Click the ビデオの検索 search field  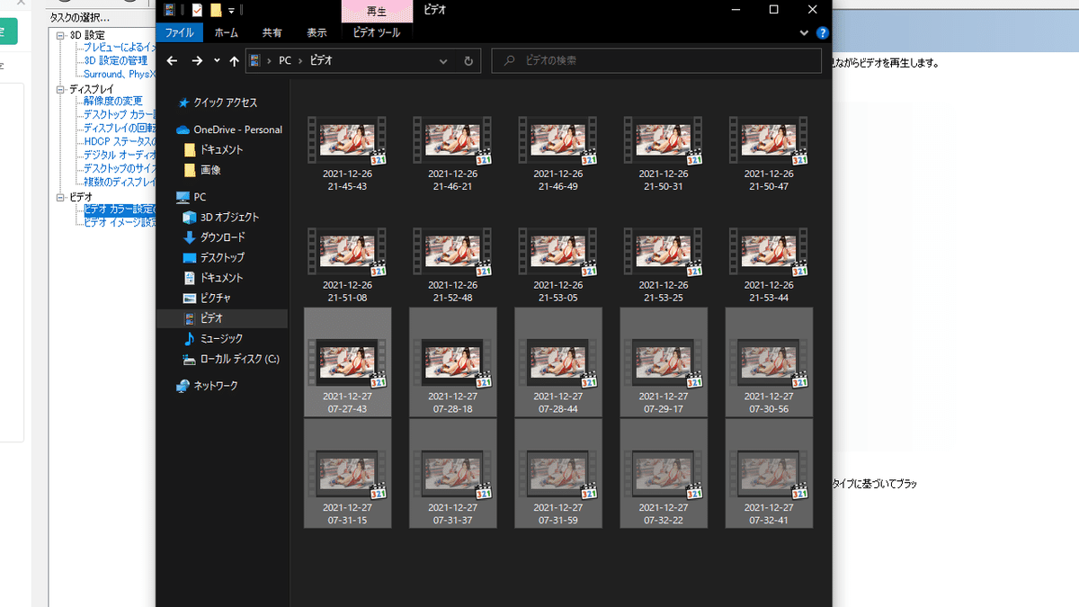pos(656,61)
